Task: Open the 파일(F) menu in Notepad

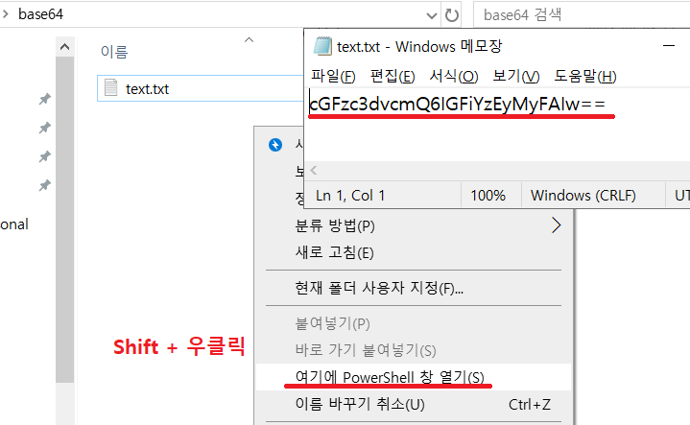Action: pyautogui.click(x=333, y=77)
